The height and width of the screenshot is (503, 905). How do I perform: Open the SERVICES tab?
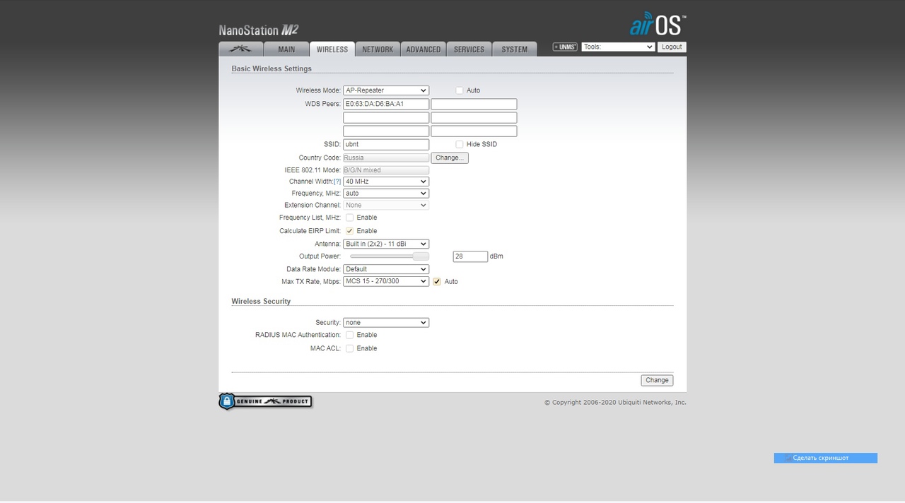(469, 49)
